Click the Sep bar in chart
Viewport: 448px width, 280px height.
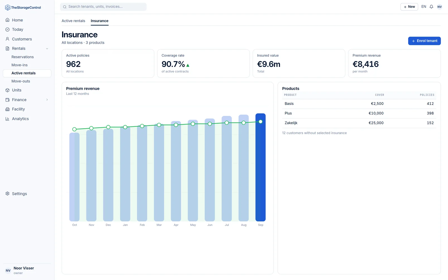[260, 167]
